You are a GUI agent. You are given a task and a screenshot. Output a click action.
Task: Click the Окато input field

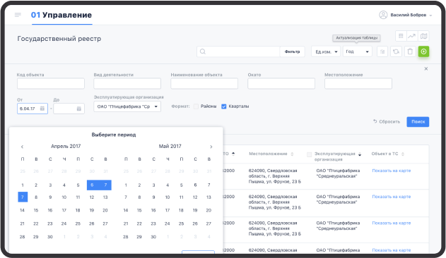[281, 83]
